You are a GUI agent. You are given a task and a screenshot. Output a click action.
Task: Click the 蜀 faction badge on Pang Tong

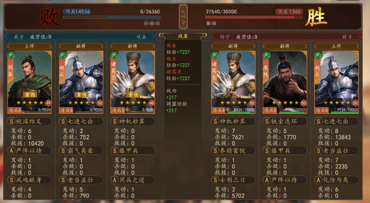(266, 55)
